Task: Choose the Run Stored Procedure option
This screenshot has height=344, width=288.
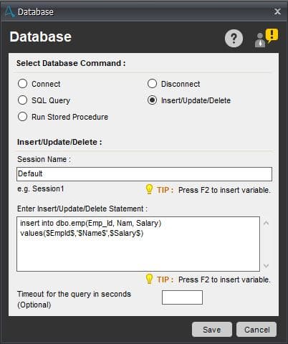Action: pos(22,117)
